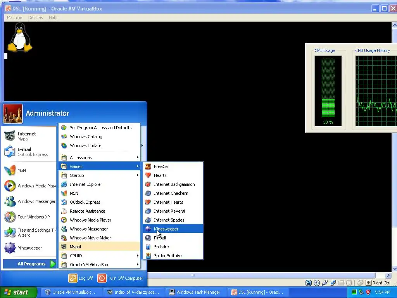Click the VM vertical scroll down arrow
397x298 pixels.
coord(394,269)
